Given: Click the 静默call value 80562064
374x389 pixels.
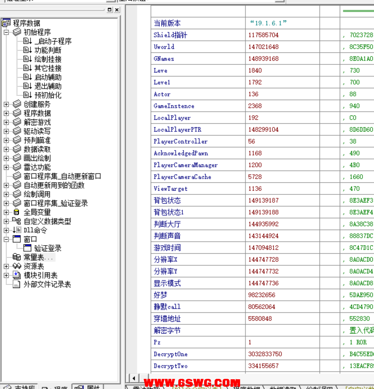Looking at the screenshot, I should 262,307.
